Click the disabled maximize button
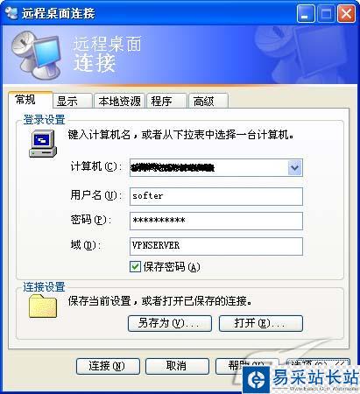The width and height of the screenshot is (360, 394). coord(326,13)
